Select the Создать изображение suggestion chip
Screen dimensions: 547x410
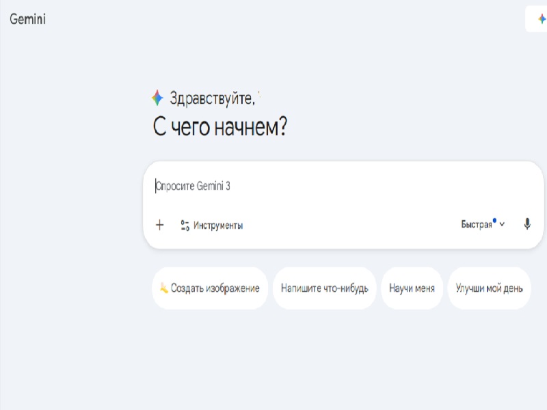(209, 288)
